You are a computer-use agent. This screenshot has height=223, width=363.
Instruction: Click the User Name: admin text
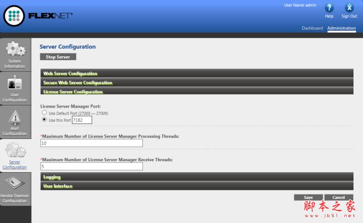pos(300,5)
